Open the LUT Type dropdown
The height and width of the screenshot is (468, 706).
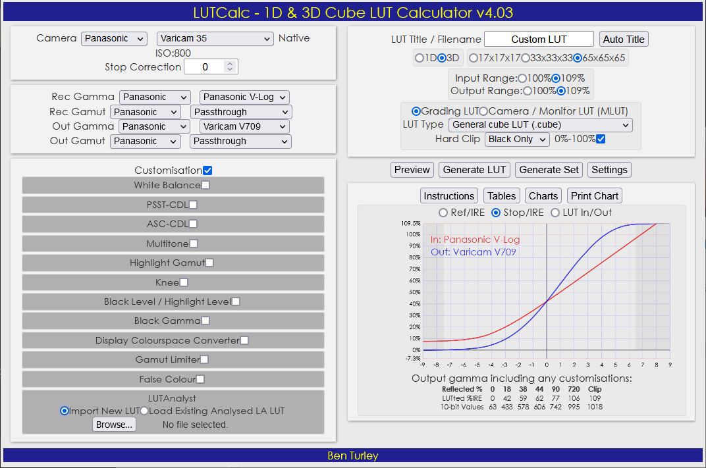pyautogui.click(x=540, y=125)
